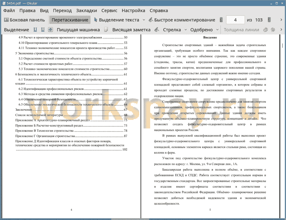Click the total page count 103
The image size is (286, 220).
pos(259,20)
